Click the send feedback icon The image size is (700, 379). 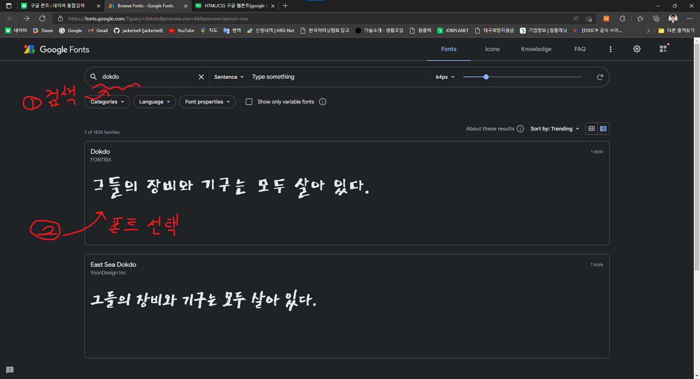10,370
